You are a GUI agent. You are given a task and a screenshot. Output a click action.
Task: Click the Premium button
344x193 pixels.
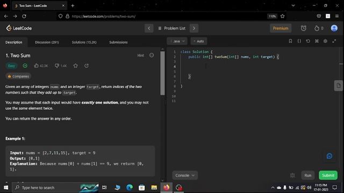(281, 28)
